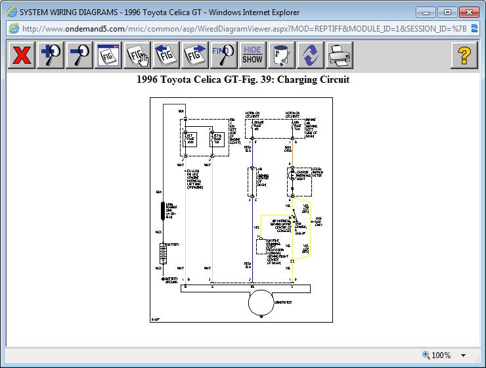Click the ondemand5 URL address field
The width and height of the screenshot is (486, 368).
pyautogui.click(x=243, y=28)
